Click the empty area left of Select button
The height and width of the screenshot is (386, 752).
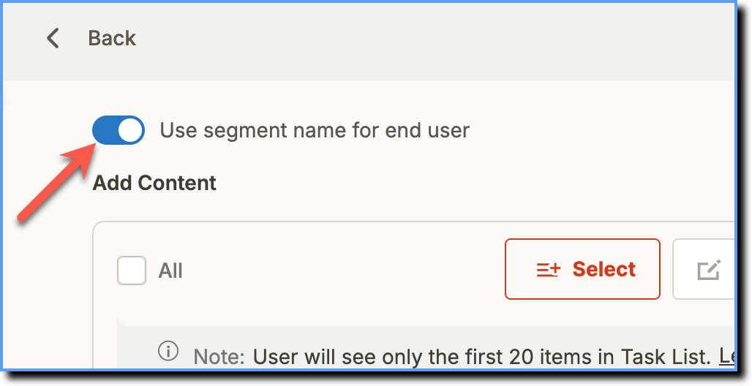tap(343, 270)
